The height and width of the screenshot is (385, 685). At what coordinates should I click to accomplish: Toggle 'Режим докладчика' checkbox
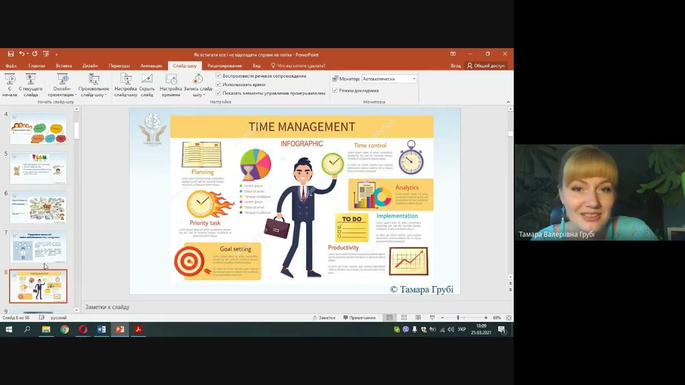click(x=335, y=90)
